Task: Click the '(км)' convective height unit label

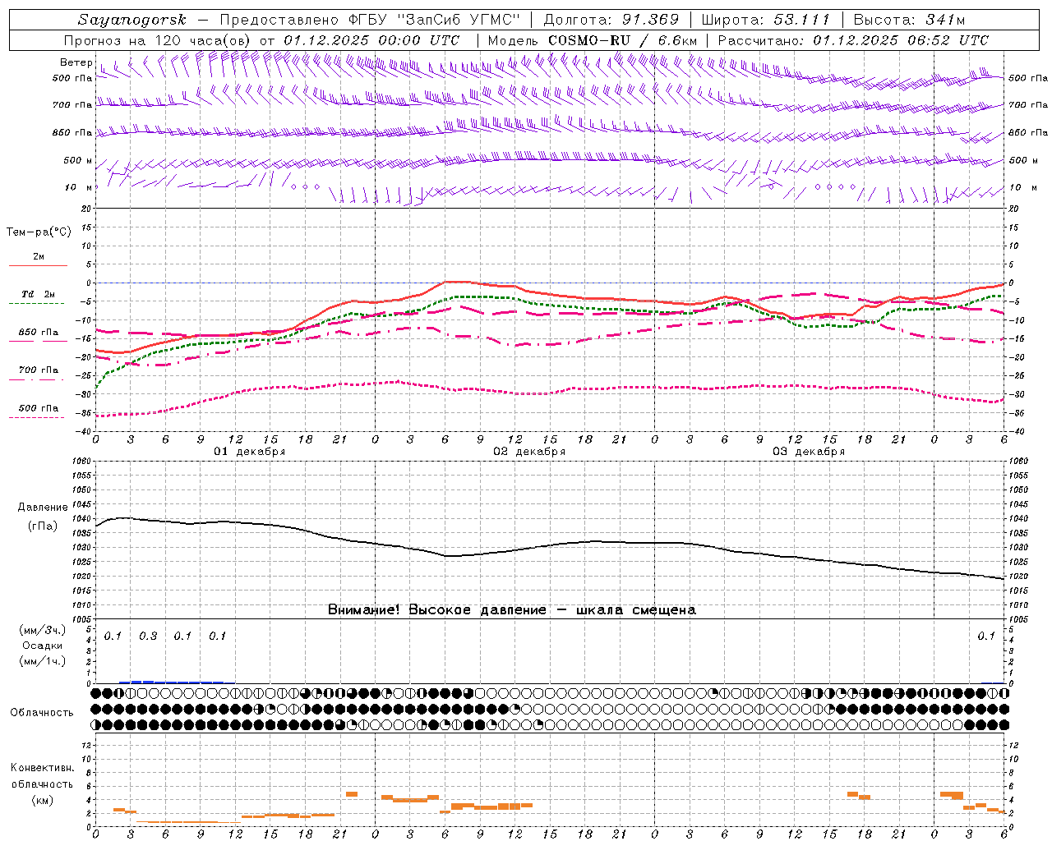Action: pyautogui.click(x=42, y=799)
